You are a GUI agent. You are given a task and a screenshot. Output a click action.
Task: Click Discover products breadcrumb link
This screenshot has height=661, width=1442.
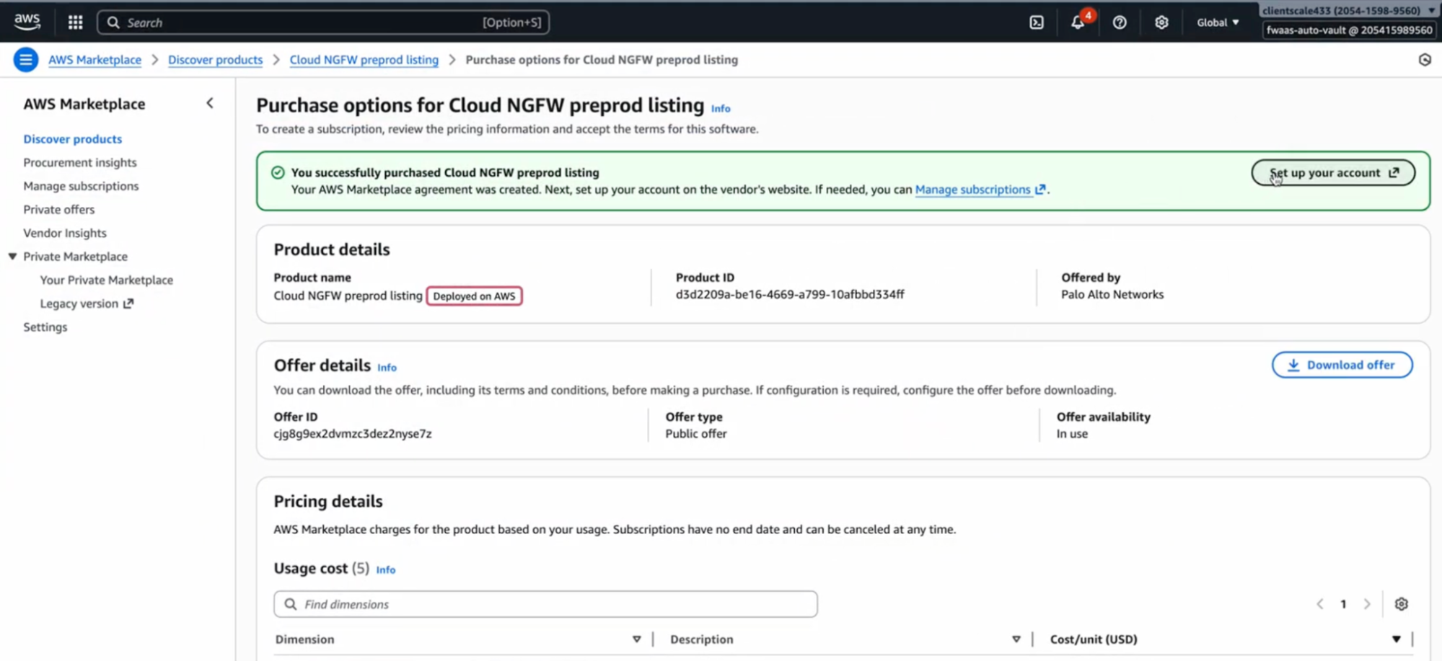[215, 60]
